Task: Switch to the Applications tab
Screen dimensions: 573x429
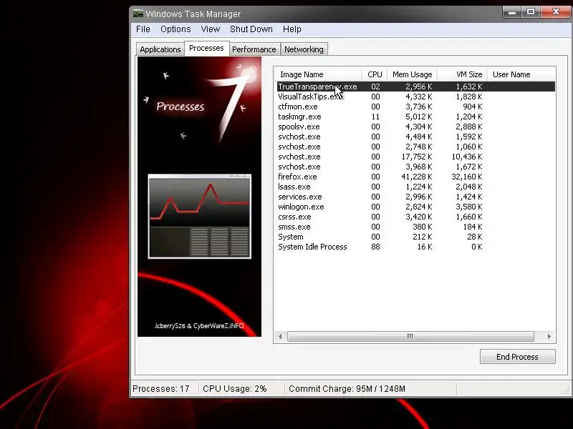Action: [160, 49]
